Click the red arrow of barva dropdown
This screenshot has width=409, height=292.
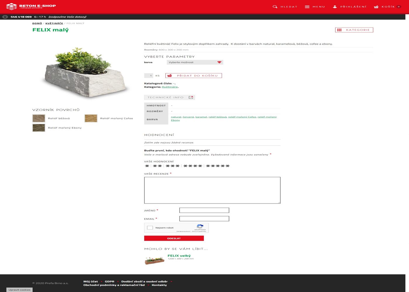[219, 62]
